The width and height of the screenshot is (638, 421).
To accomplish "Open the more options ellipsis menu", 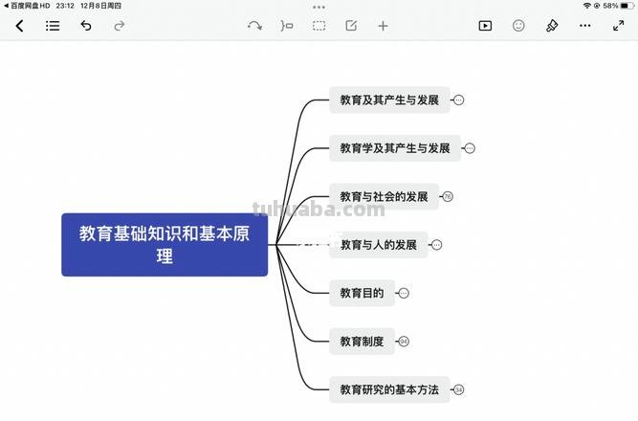I will coord(585,26).
